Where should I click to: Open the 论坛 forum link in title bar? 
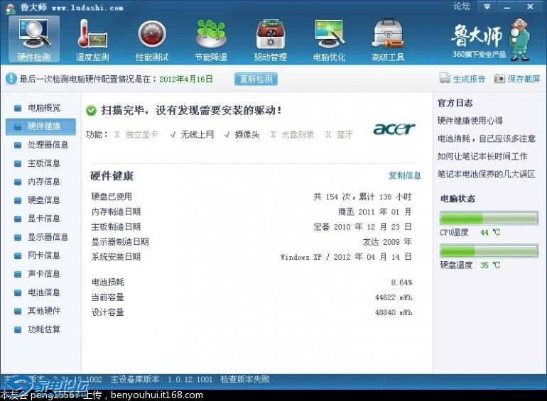click(x=462, y=6)
